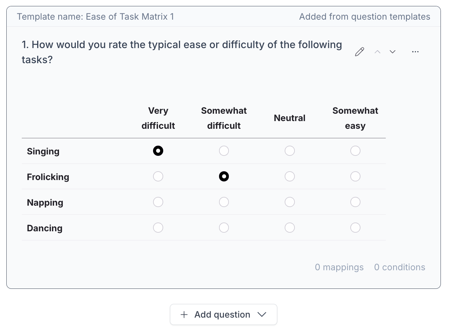Click the Add question button label

point(222,314)
